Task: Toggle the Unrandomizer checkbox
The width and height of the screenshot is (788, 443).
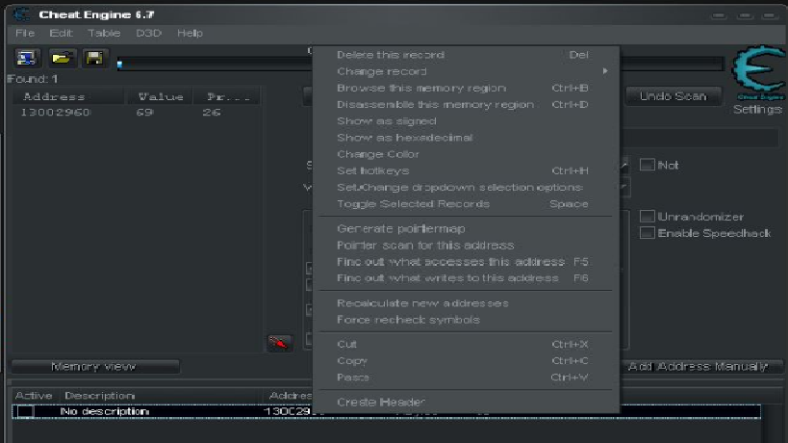Action: pyautogui.click(x=648, y=217)
